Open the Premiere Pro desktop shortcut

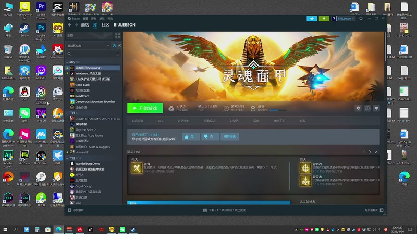point(41,10)
